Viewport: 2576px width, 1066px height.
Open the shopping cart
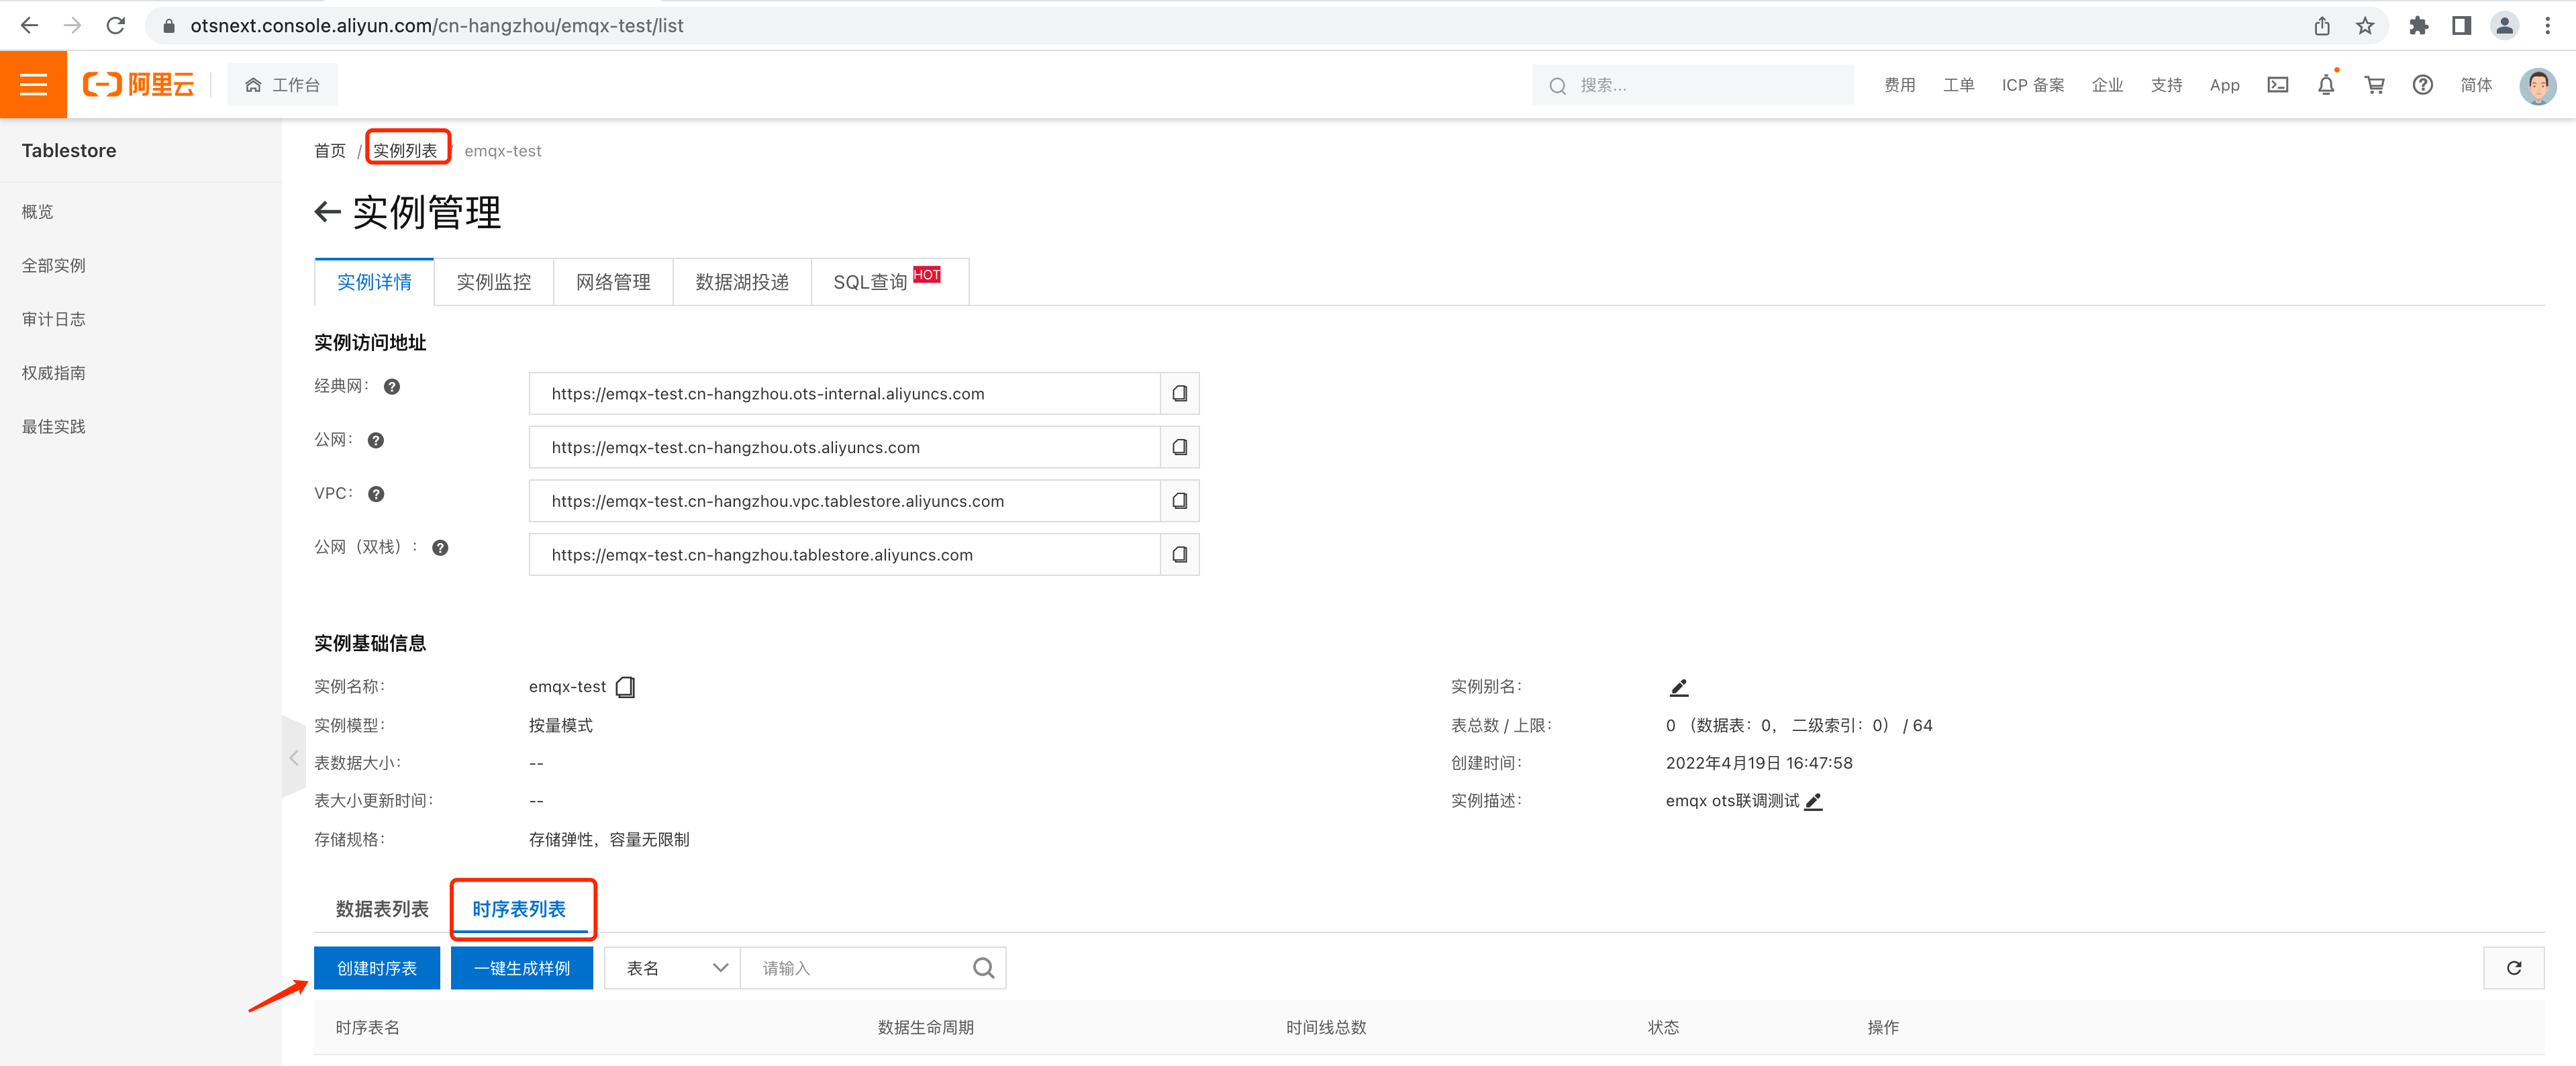[2374, 85]
